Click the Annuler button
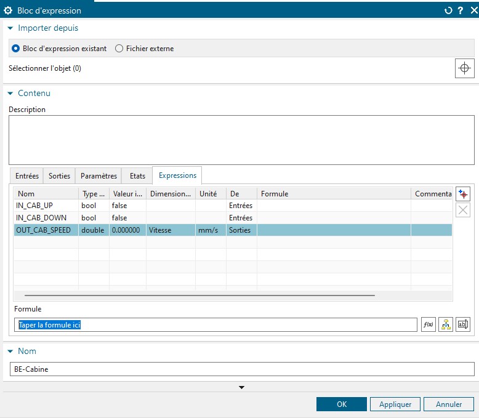This screenshot has height=418, width=479. pyautogui.click(x=449, y=404)
